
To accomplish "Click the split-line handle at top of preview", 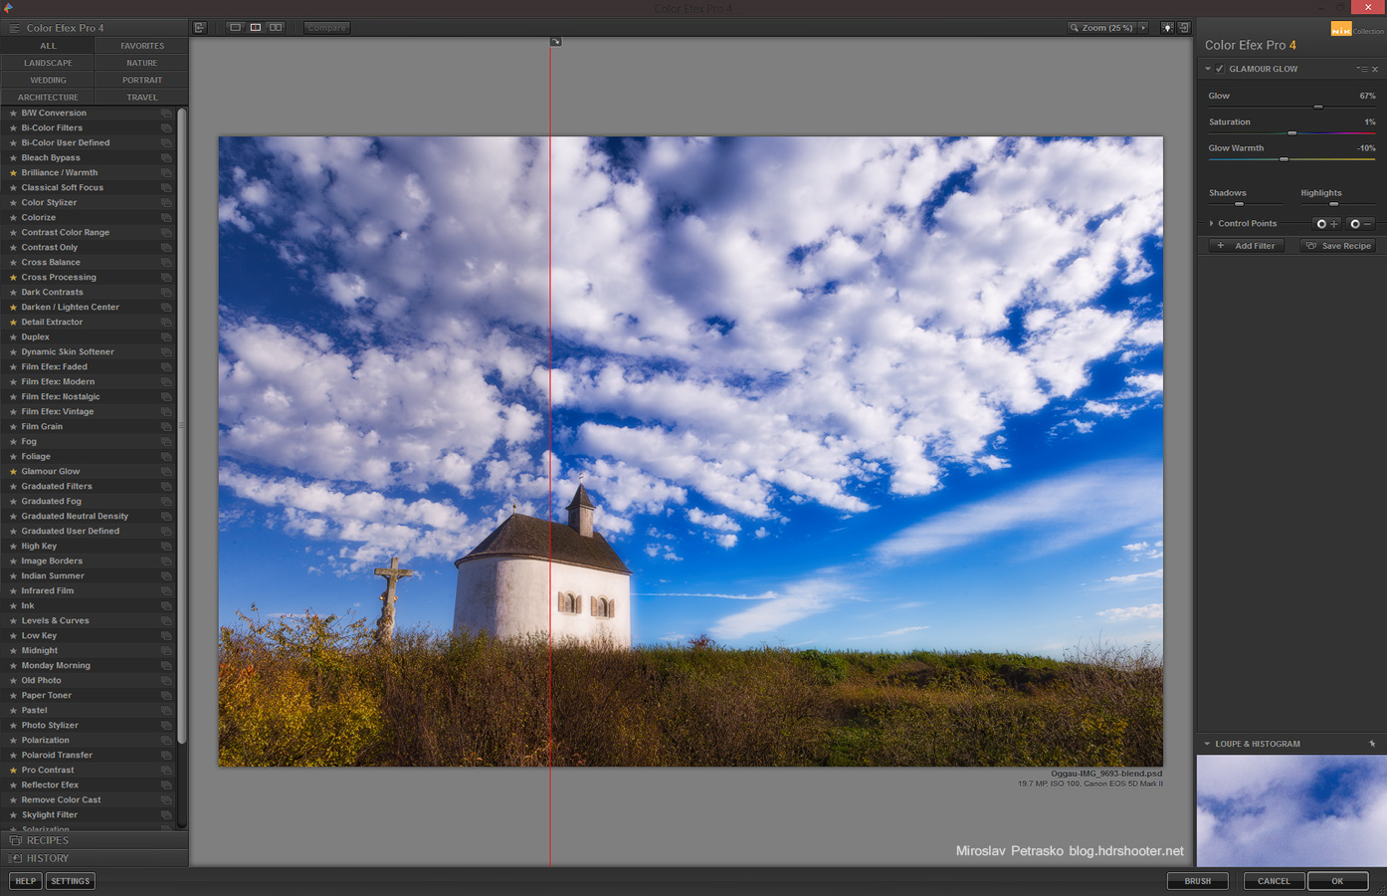I will (555, 42).
